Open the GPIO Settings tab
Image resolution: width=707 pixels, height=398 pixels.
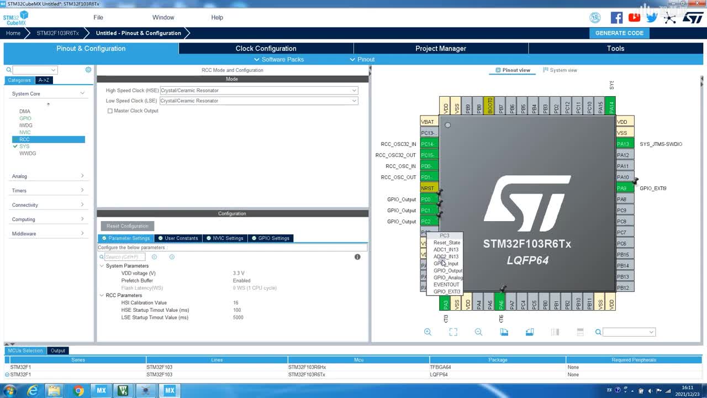[x=270, y=238]
